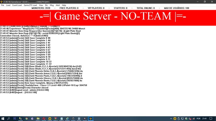The width and height of the screenshot is (216, 121).
Task: Click the Dark Phoenix Boots log line
Action: pyautogui.click(x=41, y=81)
